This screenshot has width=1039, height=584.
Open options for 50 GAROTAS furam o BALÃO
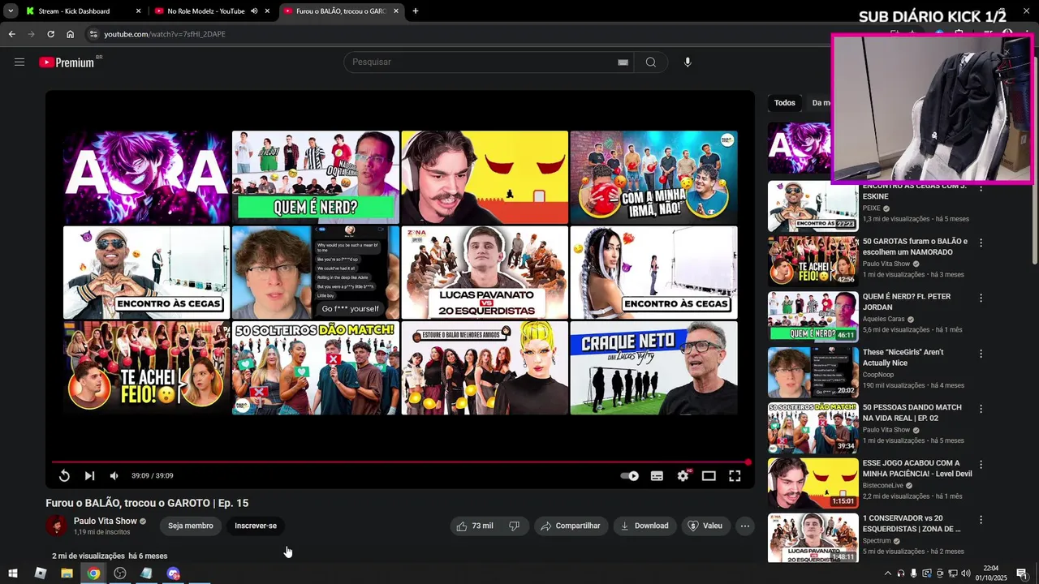click(981, 243)
